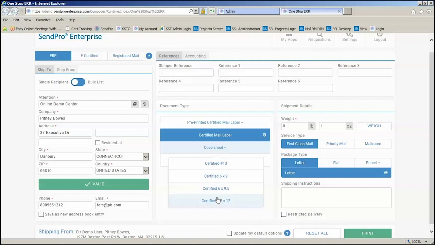Screen dimensions: 435x245
Task: Open the IE Home icon
Action: point(413,12)
